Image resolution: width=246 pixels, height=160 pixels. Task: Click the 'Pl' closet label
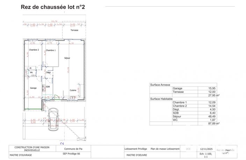(x=30, y=68)
